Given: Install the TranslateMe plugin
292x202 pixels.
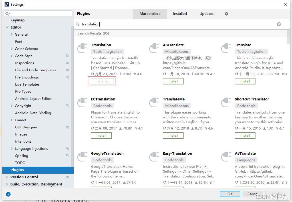Looking at the screenshot, I should pyautogui.click(x=173, y=136).
